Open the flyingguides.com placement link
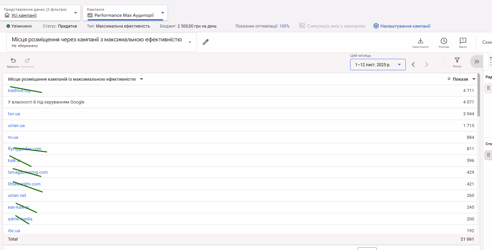492x250 pixels. pyautogui.click(x=25, y=149)
